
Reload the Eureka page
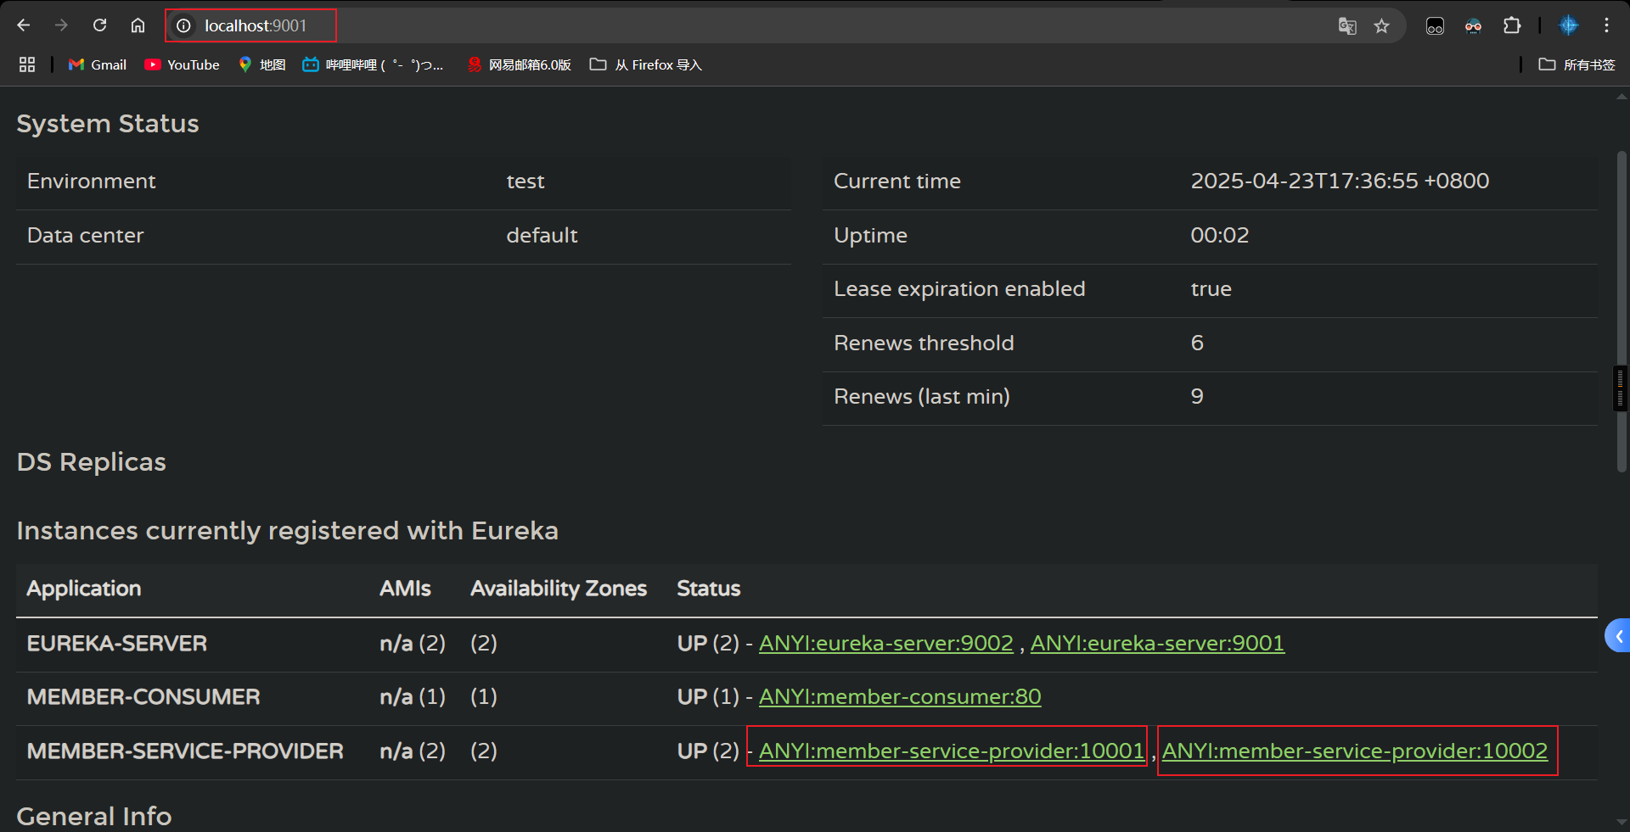coord(99,25)
